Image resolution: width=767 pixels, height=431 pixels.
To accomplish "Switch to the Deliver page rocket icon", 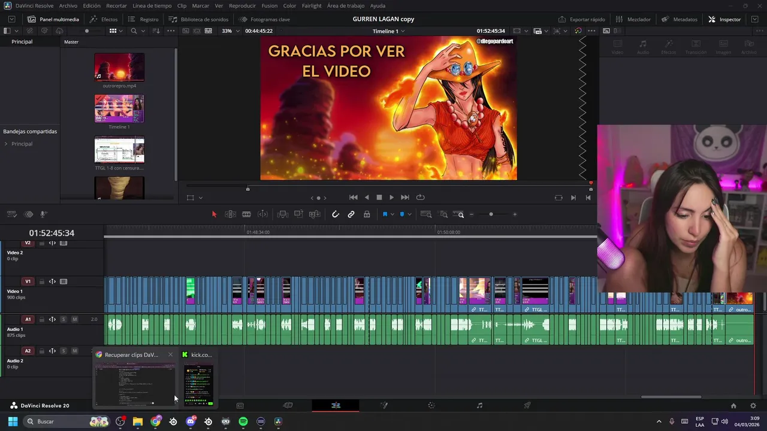I will point(527,405).
